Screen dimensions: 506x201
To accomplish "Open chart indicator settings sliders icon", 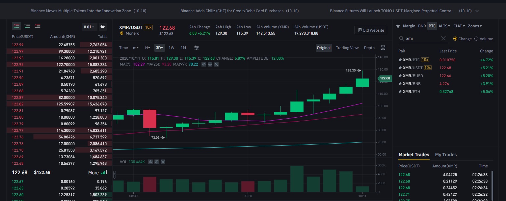I will pyautogui.click(x=197, y=48).
